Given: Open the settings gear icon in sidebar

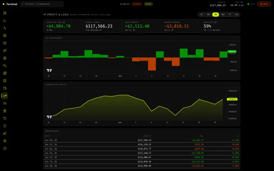Looking at the screenshot, I should point(5,141).
